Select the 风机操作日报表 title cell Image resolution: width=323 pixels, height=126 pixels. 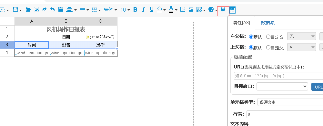66,29
